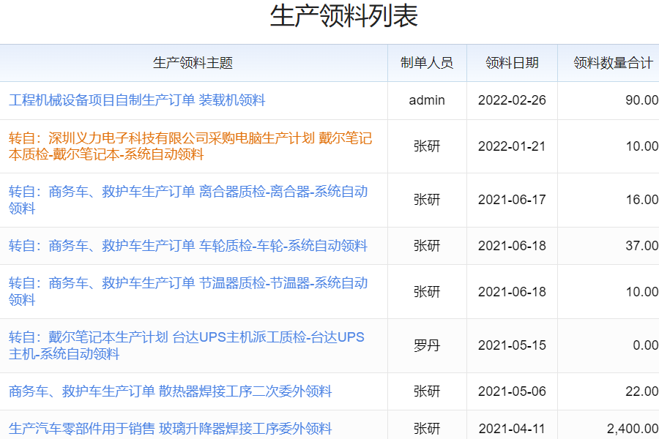Open 玻璃升降器焊接工序委外领料 entry
The image size is (659, 439).
pos(170,429)
